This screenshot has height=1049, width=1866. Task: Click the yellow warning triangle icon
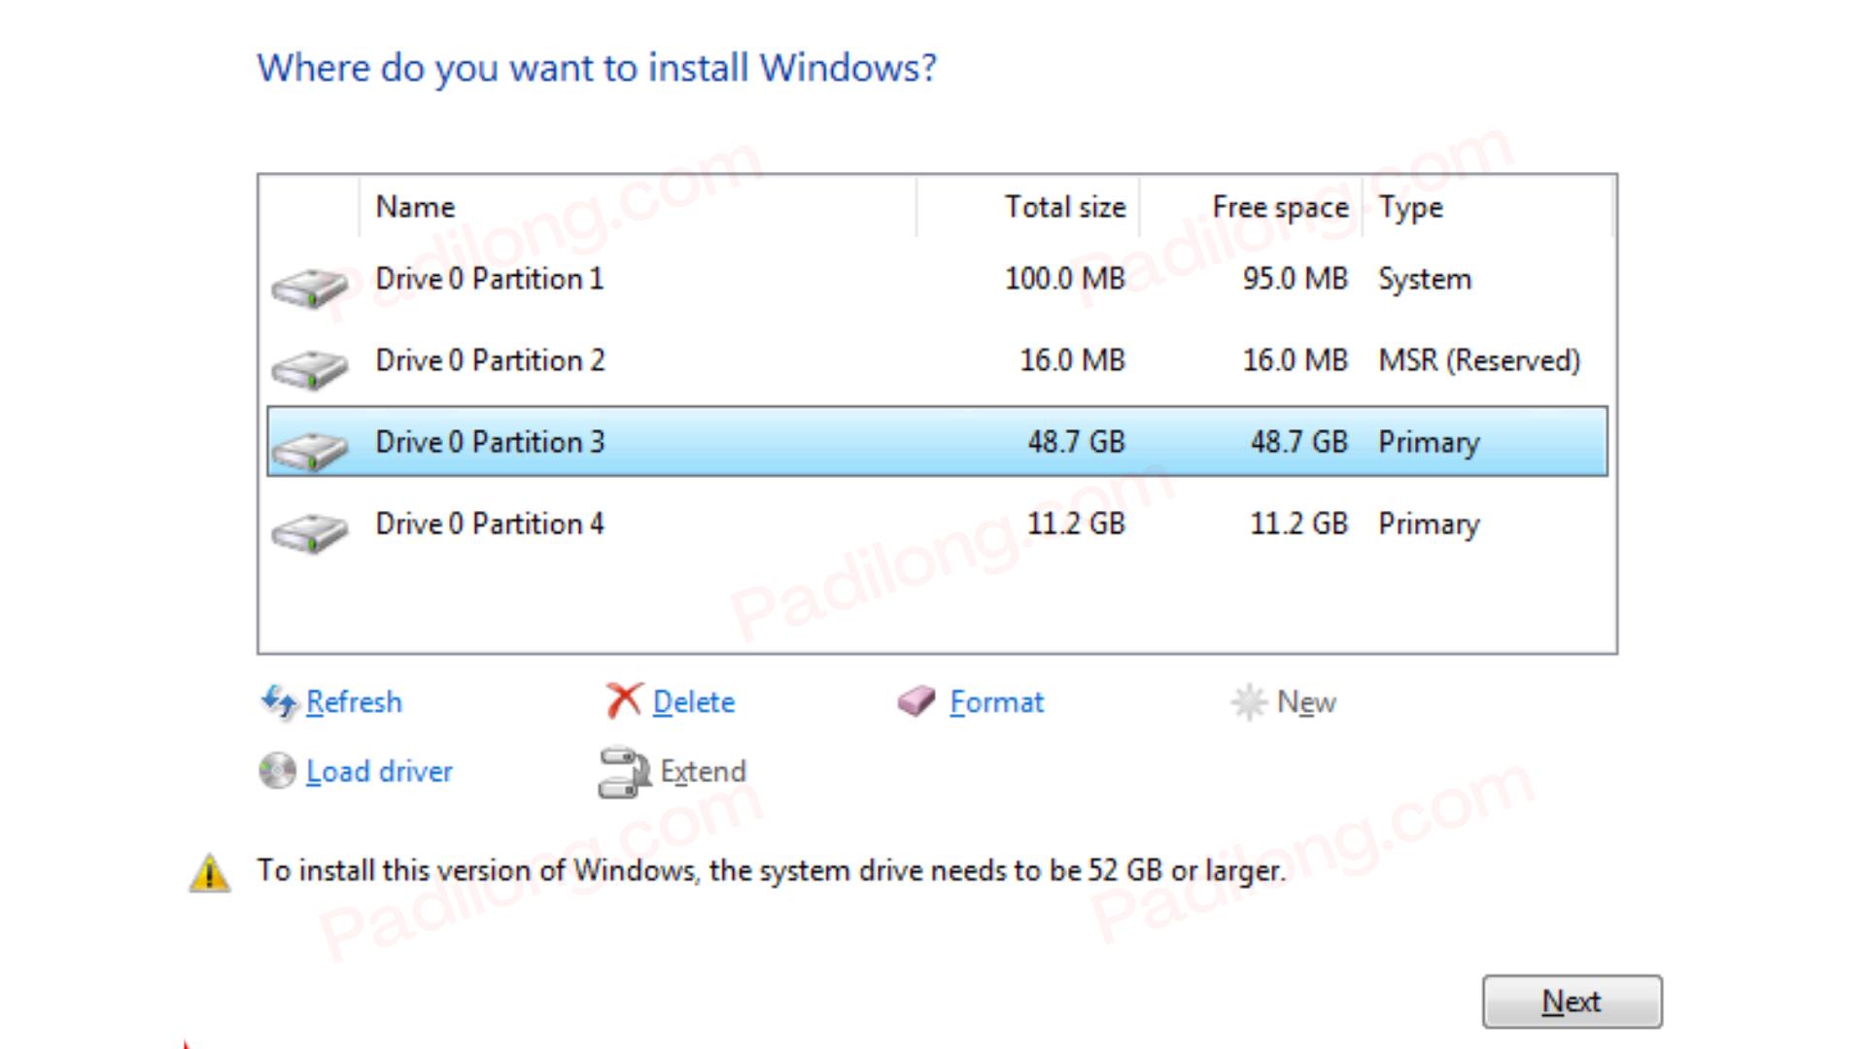coord(209,871)
